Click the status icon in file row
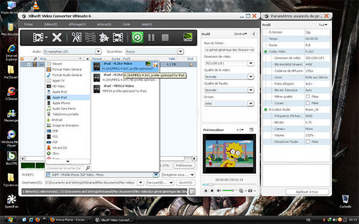 pyautogui.click(x=191, y=65)
